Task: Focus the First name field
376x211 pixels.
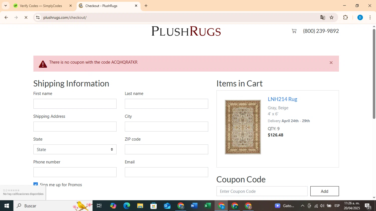Action: pos(75,104)
